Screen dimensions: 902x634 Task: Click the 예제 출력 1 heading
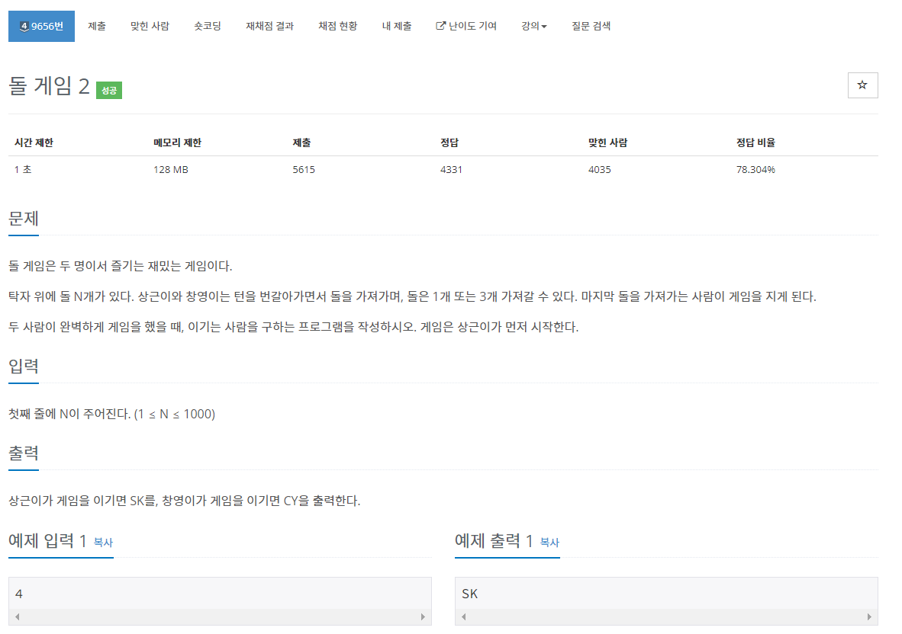494,540
